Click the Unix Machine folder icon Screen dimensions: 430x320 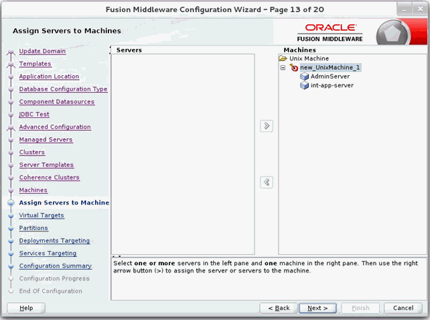click(283, 58)
